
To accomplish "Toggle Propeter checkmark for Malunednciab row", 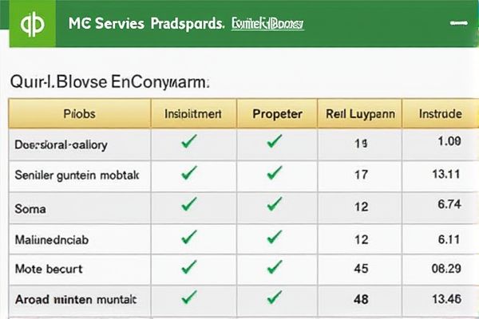I will (275, 237).
